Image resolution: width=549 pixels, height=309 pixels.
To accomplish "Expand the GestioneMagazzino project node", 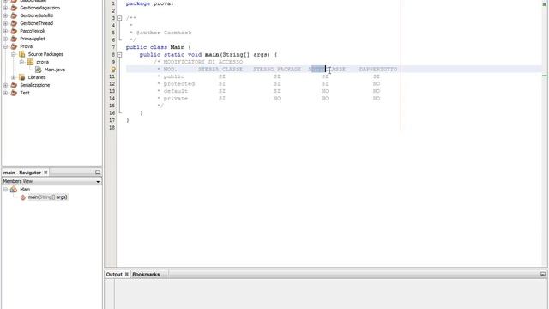I will [6, 8].
